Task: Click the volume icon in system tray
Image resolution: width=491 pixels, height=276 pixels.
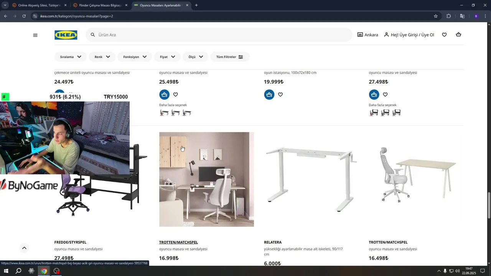Action: tap(457, 271)
